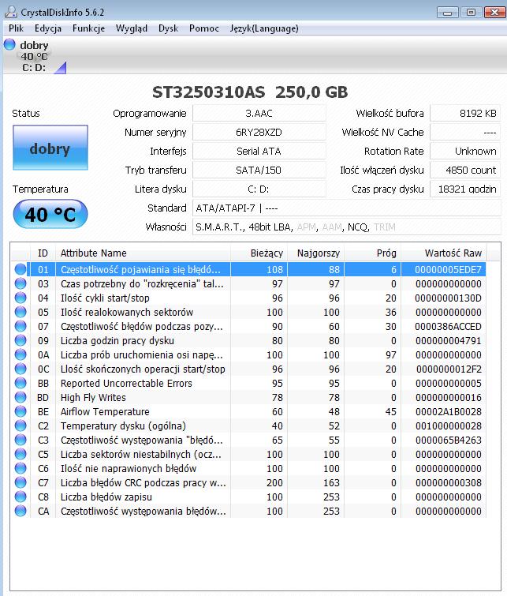
Task: Select the 'Ilość nie naprawionych błędów' row
Action: (248, 468)
